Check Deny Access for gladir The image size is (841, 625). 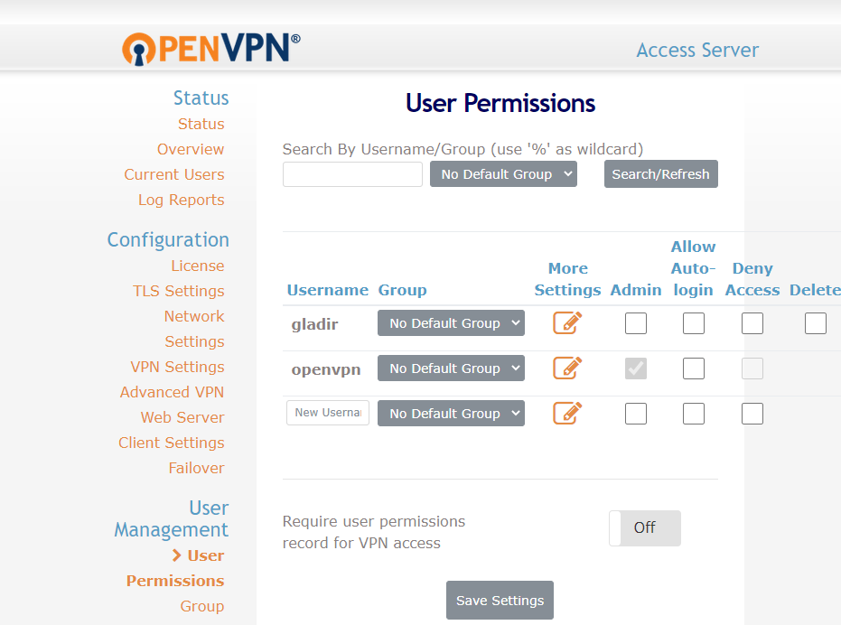tap(752, 323)
